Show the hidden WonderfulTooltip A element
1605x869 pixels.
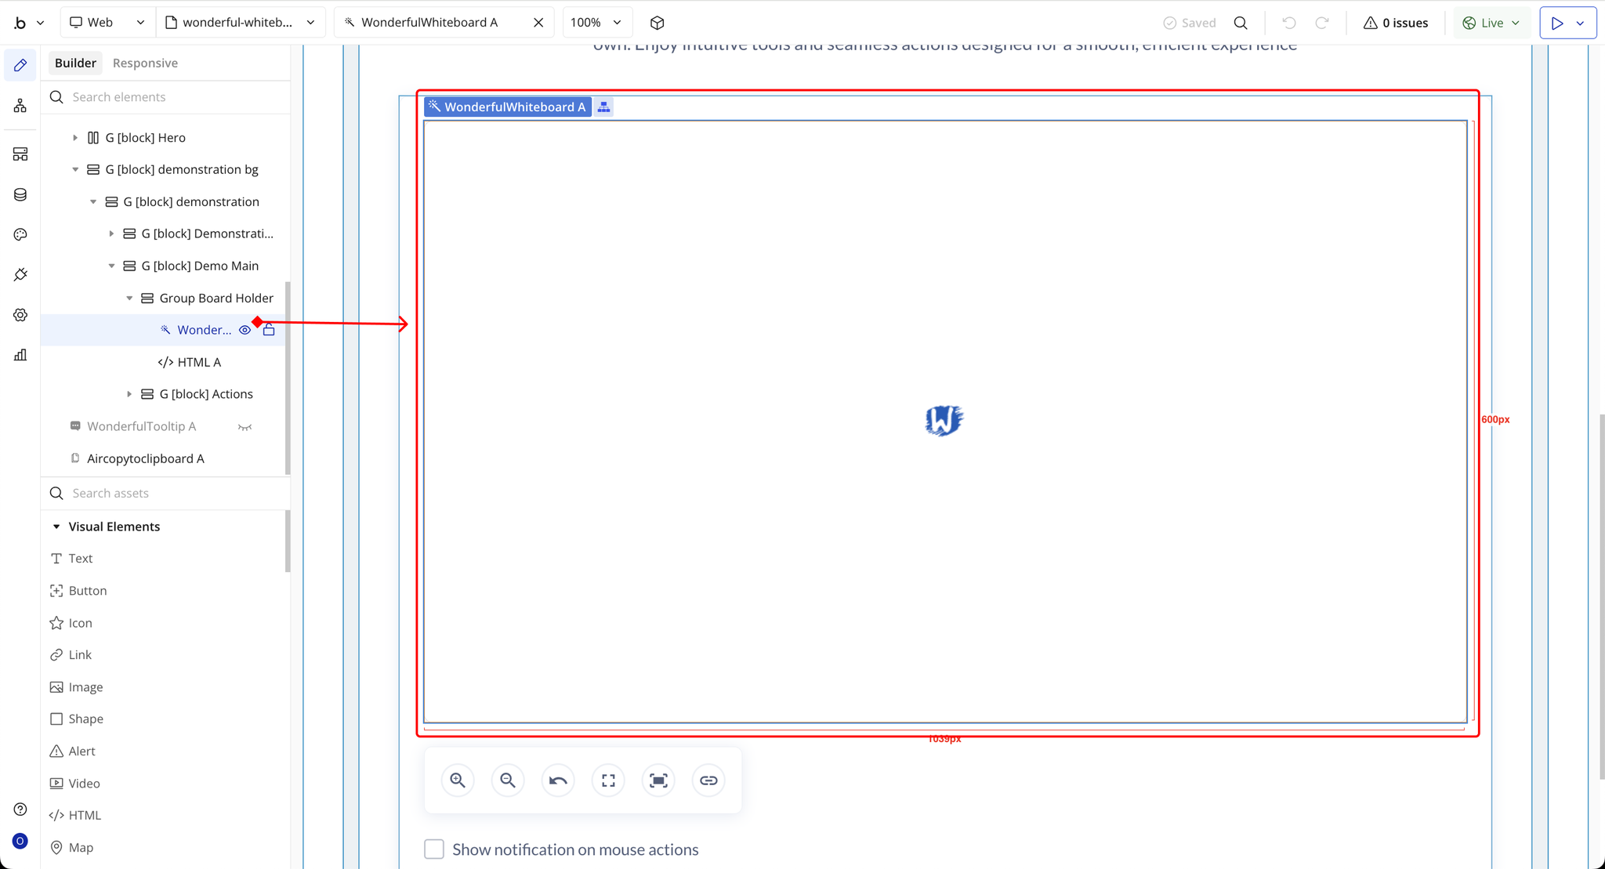tap(245, 427)
